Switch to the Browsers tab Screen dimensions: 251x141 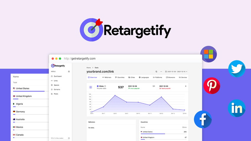(x=170, y=77)
